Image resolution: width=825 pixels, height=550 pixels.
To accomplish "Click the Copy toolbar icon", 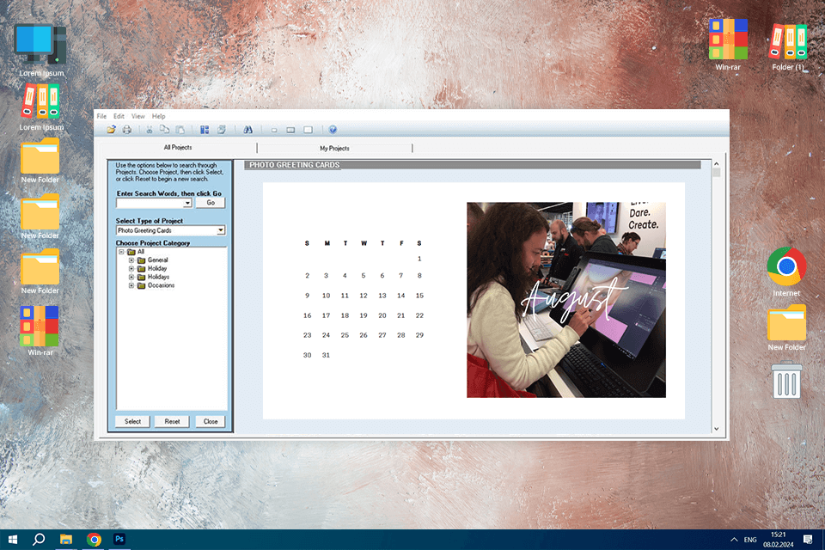I will pos(165,130).
